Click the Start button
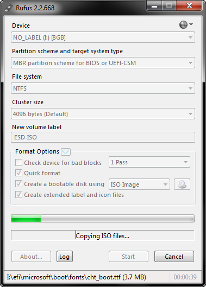 click(x=128, y=257)
